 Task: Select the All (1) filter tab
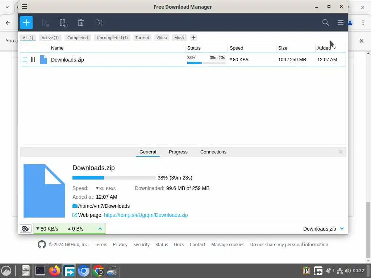(x=28, y=38)
